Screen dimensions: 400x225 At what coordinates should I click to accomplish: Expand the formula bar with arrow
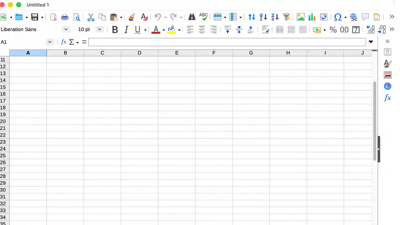[371, 42]
